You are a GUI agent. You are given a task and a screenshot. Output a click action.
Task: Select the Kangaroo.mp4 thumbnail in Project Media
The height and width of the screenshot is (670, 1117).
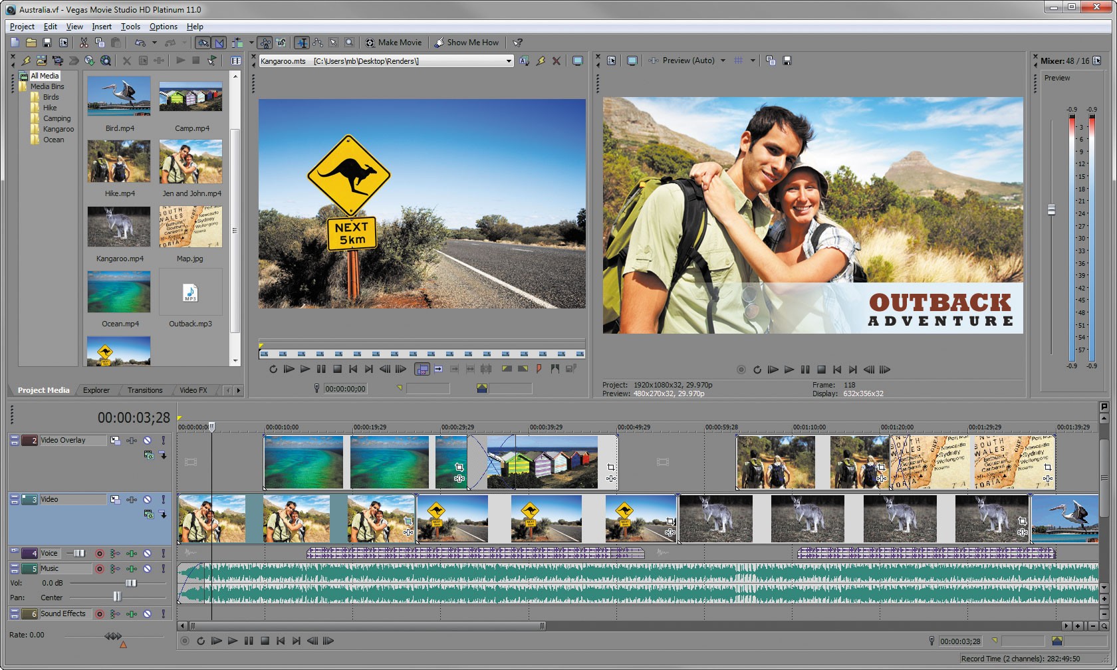click(x=119, y=227)
